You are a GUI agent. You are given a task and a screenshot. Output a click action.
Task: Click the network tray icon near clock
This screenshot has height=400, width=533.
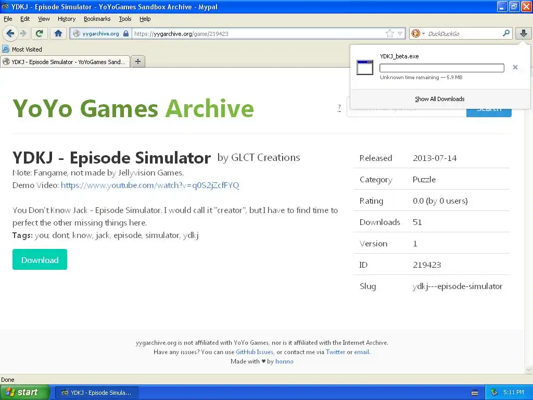click(x=494, y=393)
